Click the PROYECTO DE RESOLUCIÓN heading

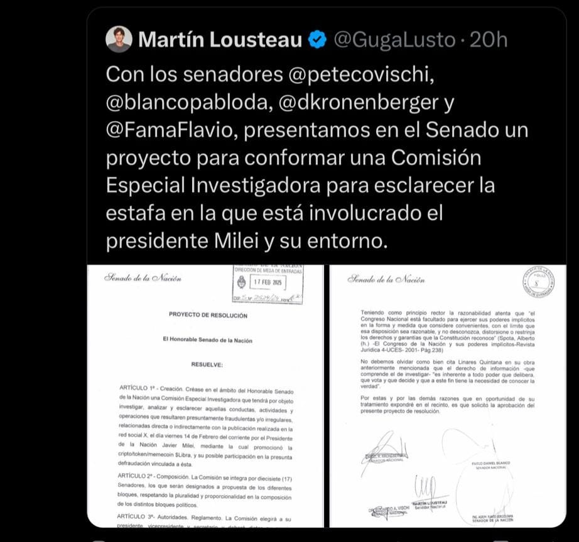coord(208,315)
